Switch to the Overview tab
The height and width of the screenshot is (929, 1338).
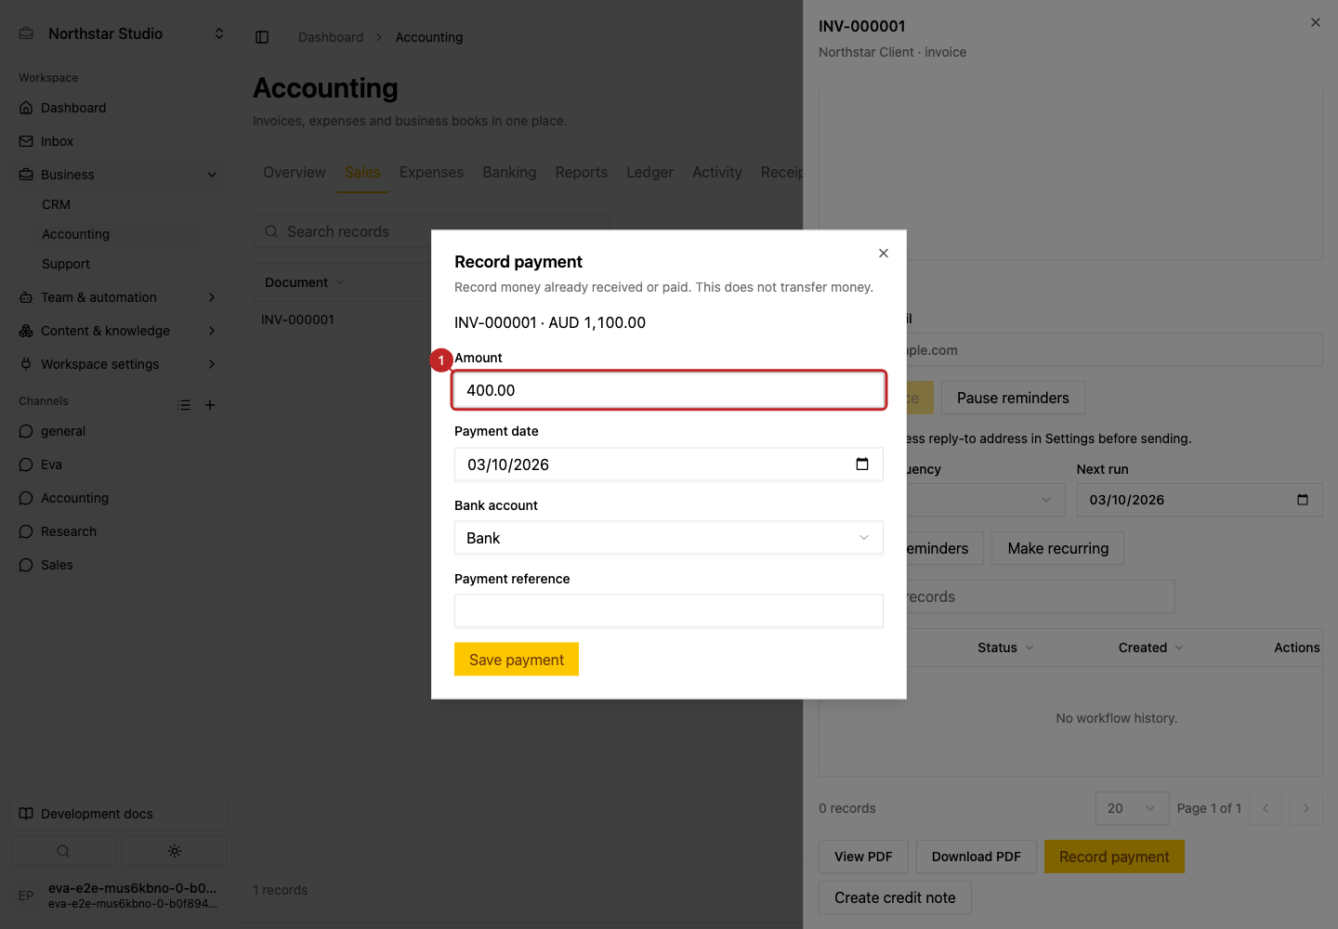point(295,172)
